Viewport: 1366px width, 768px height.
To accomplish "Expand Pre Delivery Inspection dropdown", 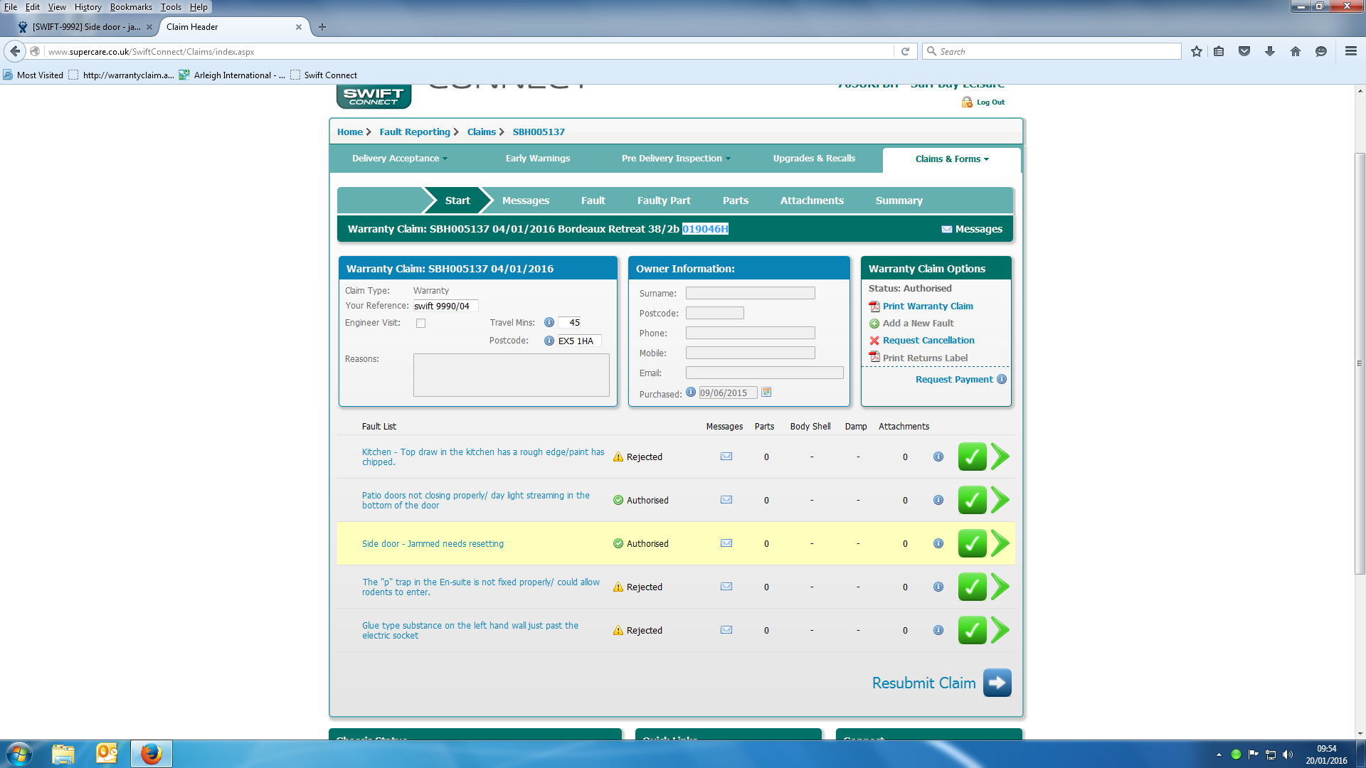I will (675, 159).
